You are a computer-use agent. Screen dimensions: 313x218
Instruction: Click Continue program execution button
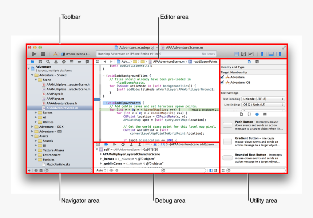point(115,144)
